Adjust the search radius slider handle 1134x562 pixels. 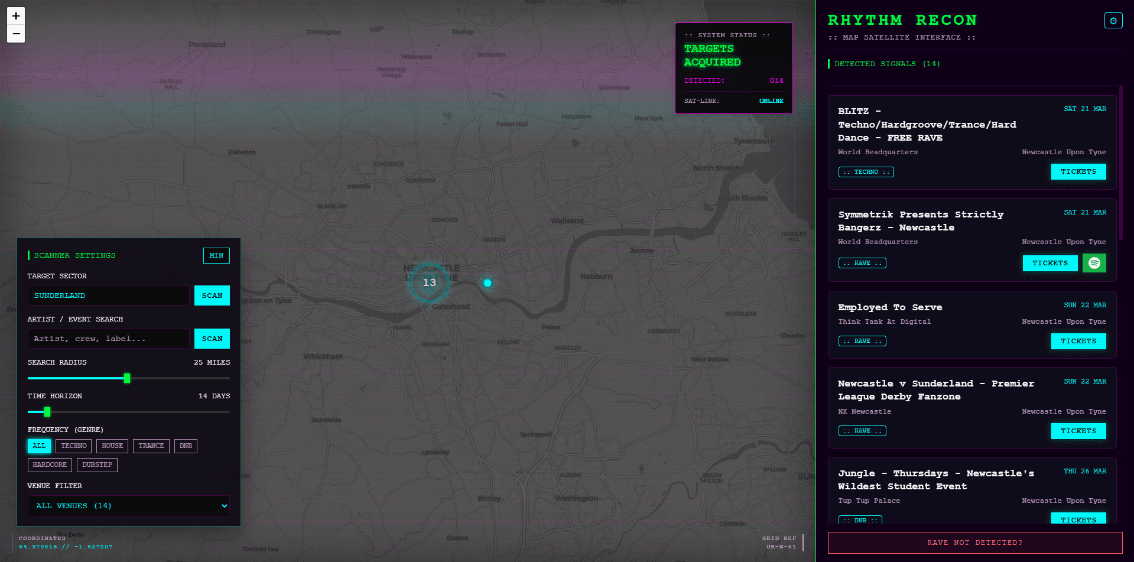127,378
